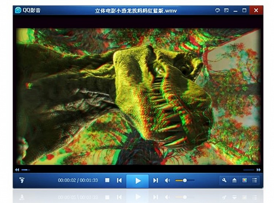Viewport: 274px width, 203px height.
Task: Click the speed indicator bar near fast-forward
Action: (249, 170)
